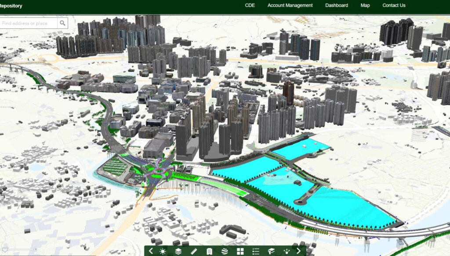Click the share network nodes icon
The height and width of the screenshot is (256, 450).
pyautogui.click(x=287, y=251)
